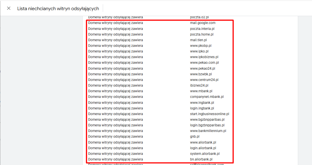Select the www.pekao24.pl domain value
Screen dimensions: 312x165
tap(202, 69)
